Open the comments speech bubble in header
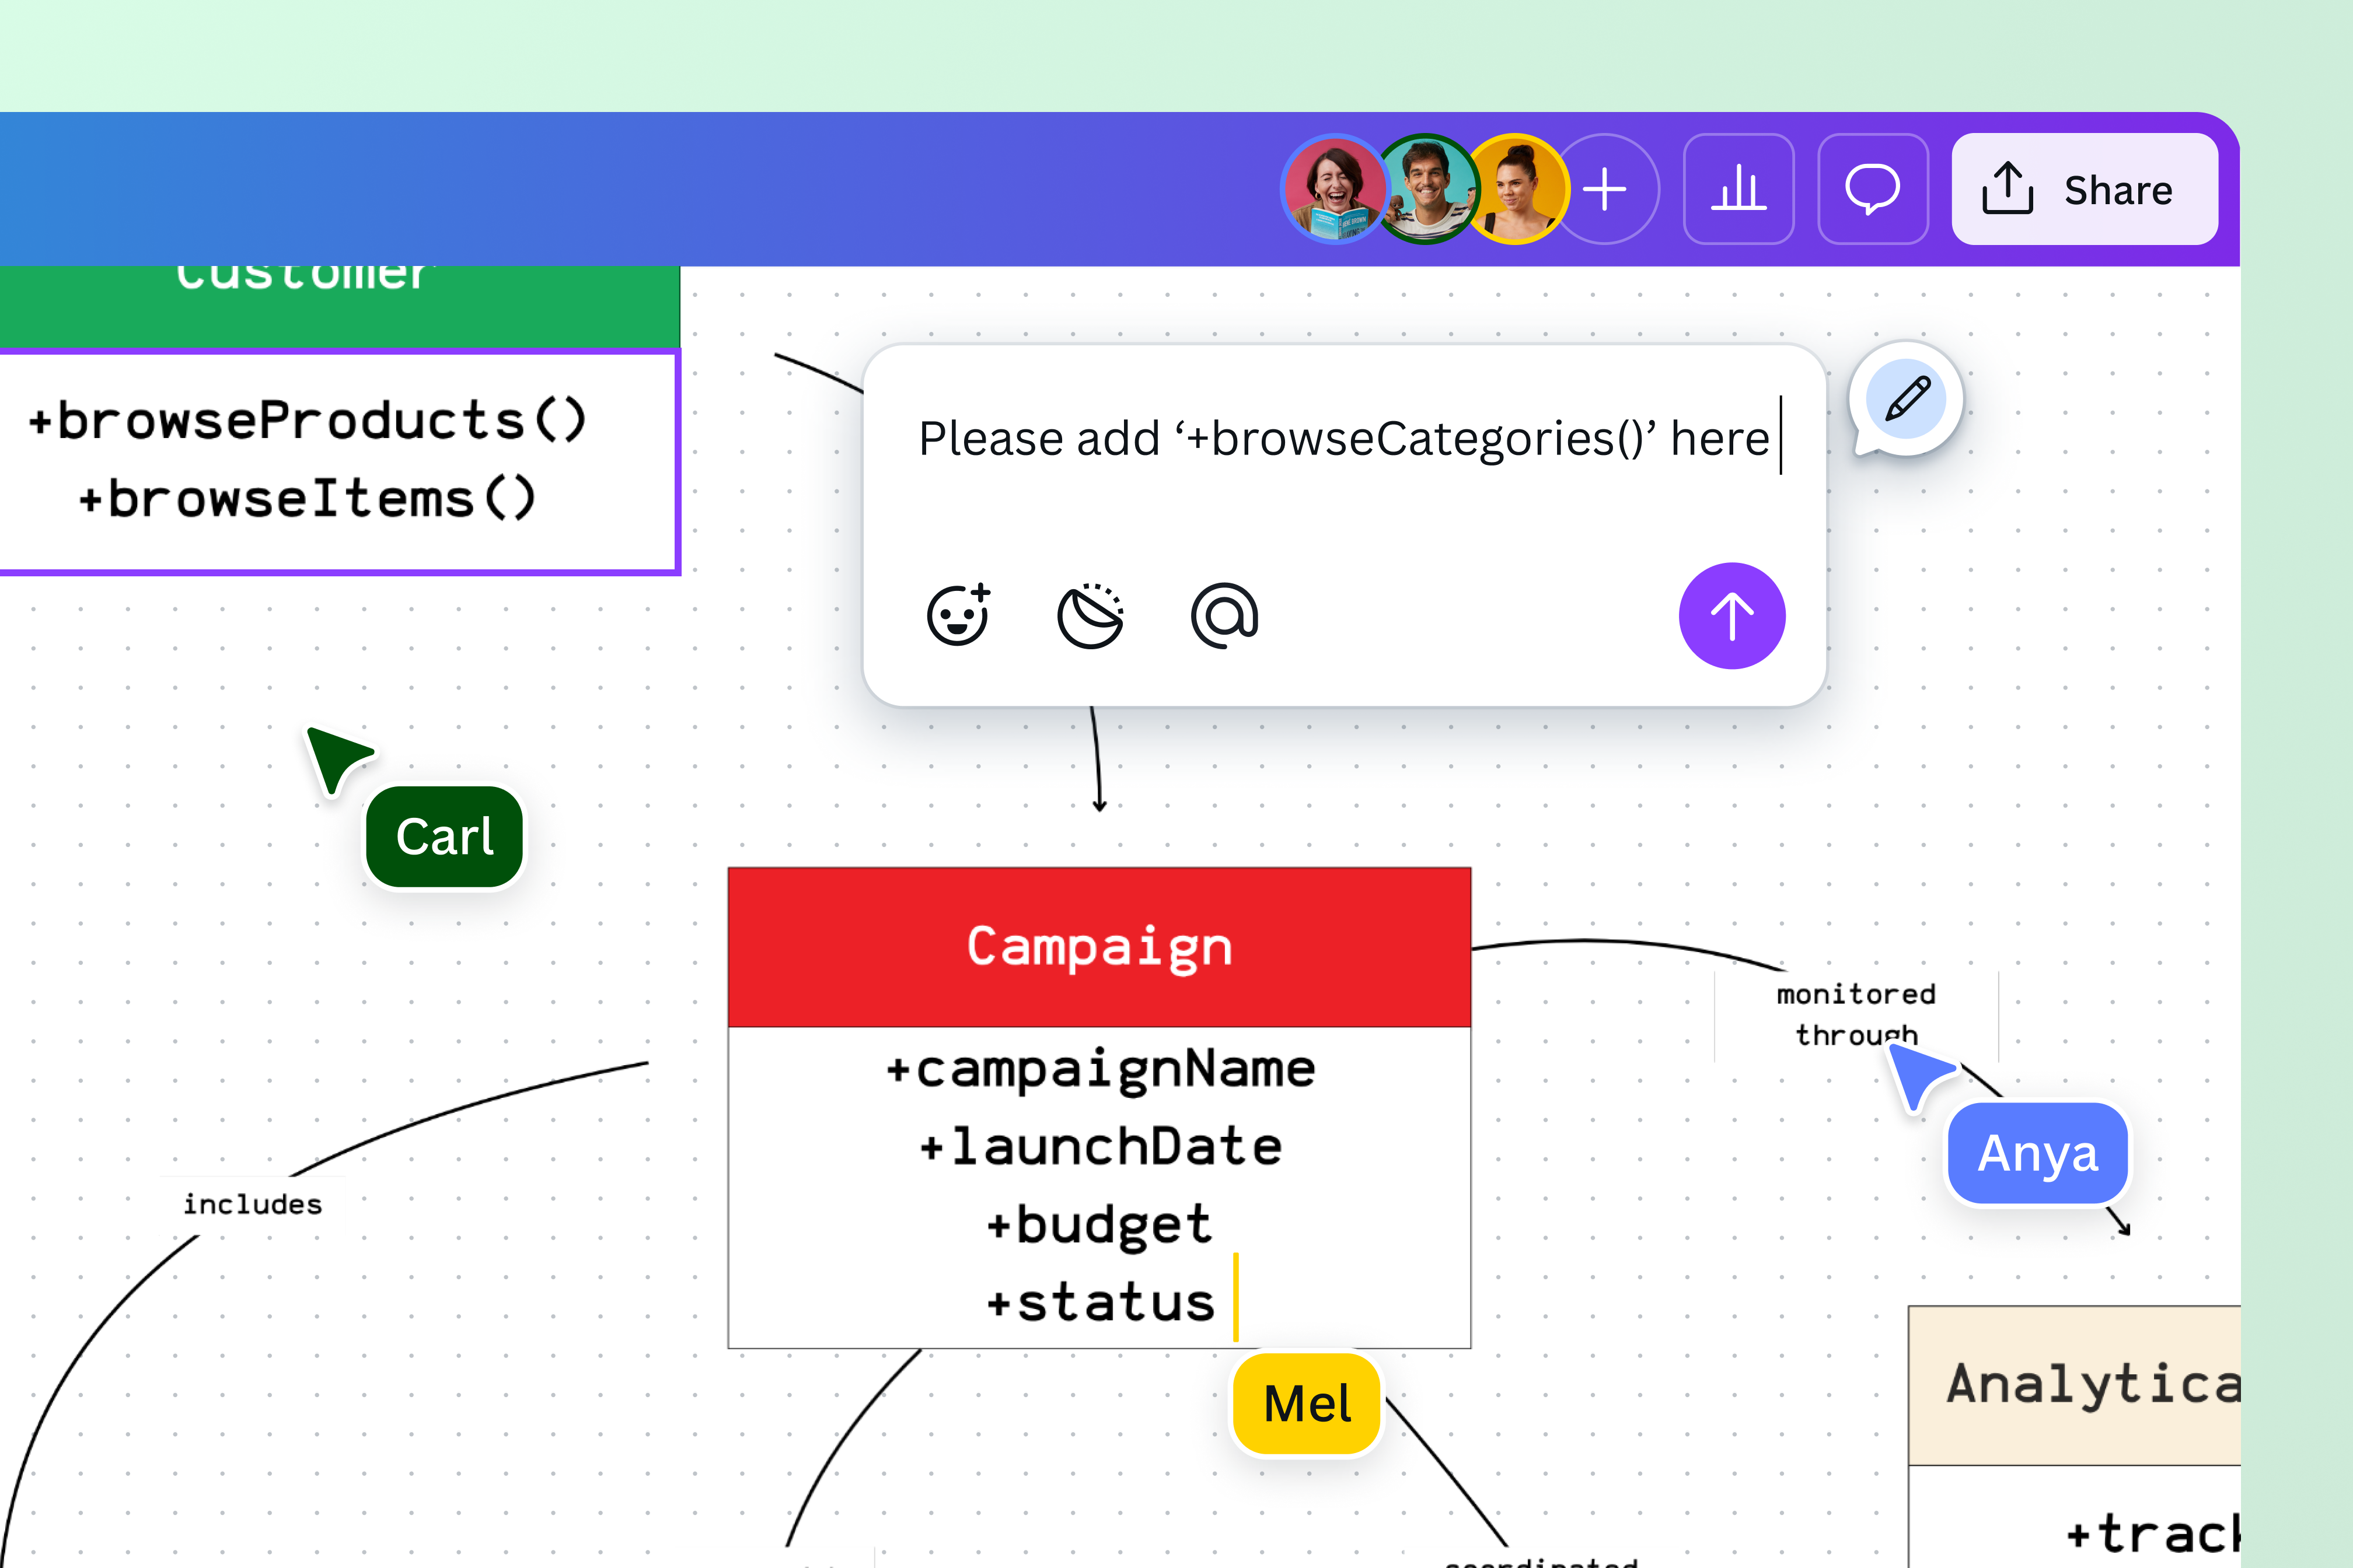 click(x=1873, y=189)
